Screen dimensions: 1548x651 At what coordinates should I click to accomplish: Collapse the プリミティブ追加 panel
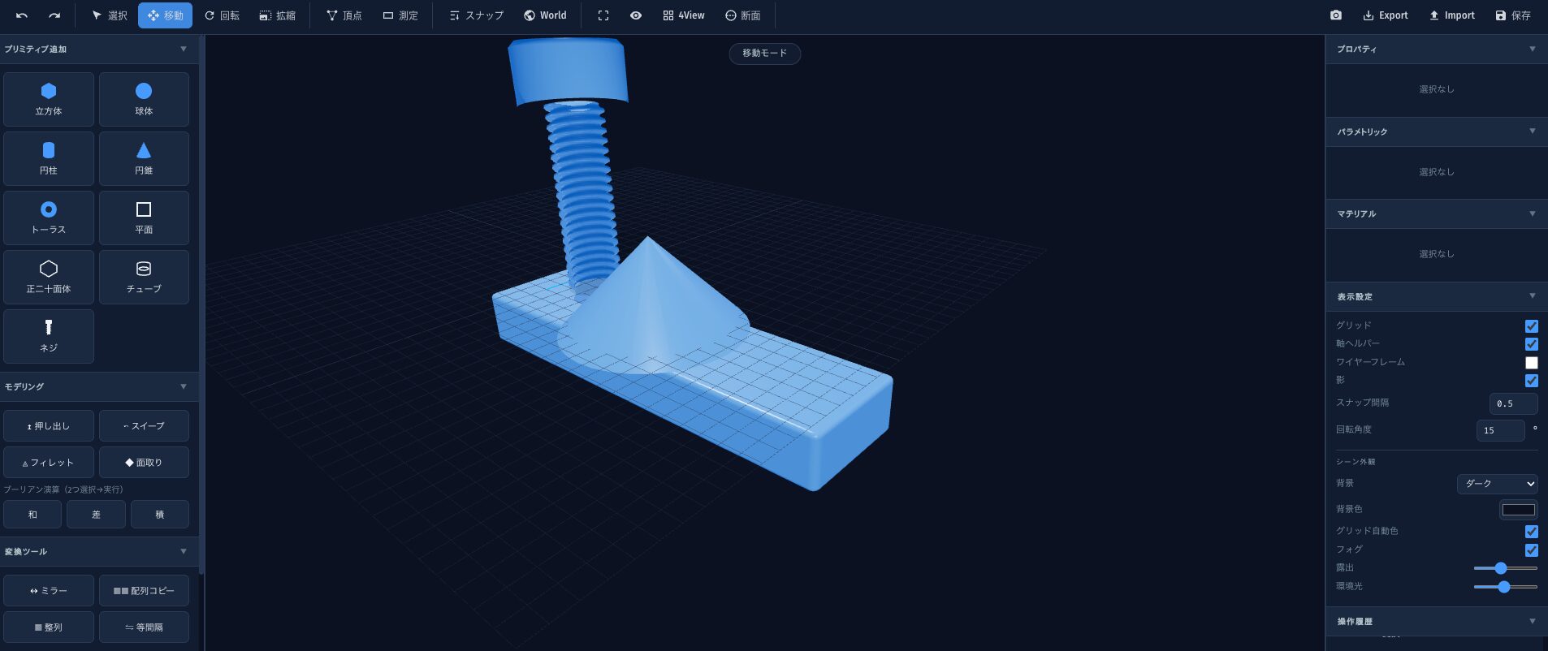(184, 50)
